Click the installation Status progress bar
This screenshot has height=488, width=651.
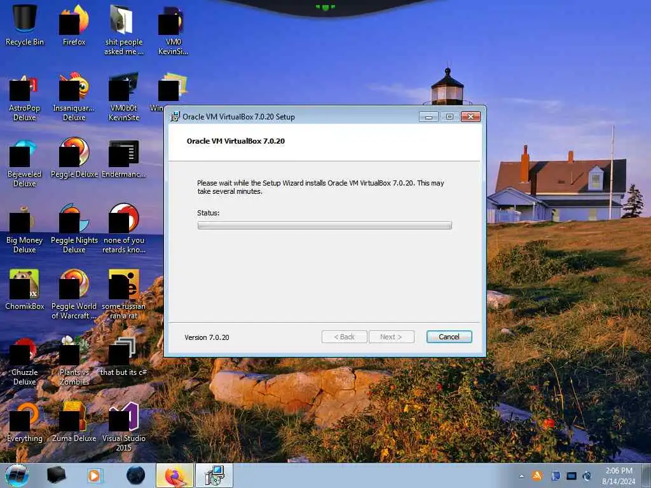point(324,226)
